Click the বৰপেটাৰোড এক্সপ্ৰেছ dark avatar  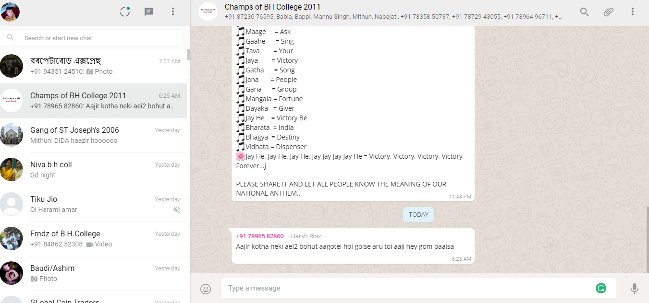pos(12,66)
